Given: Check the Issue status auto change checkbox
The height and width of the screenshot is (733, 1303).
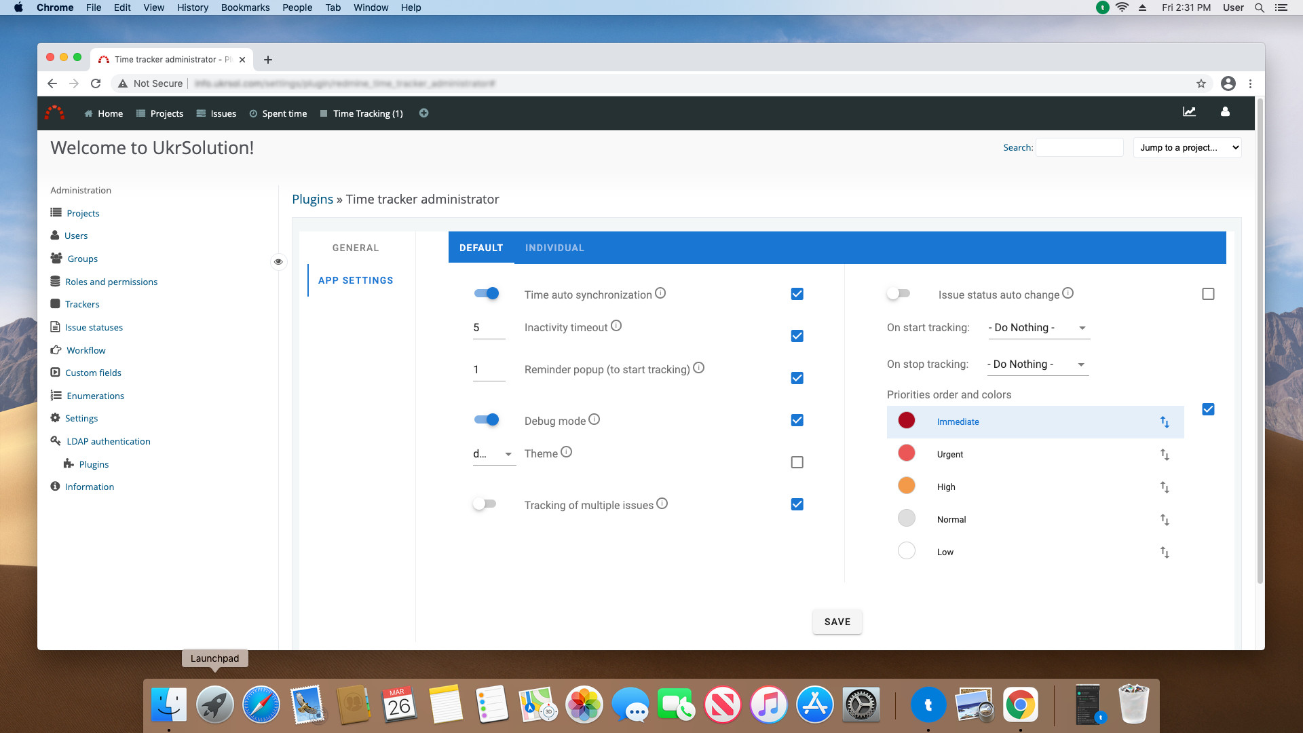Looking at the screenshot, I should click(1208, 294).
